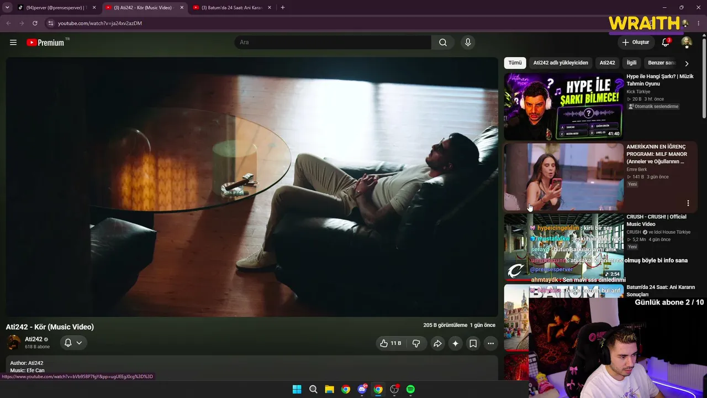
Task: Close the TikTok prensesperver tab
Action: [x=94, y=8]
